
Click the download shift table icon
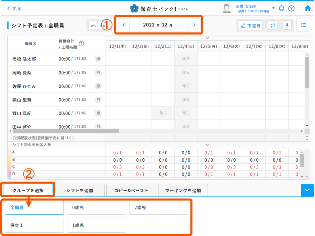point(287,25)
